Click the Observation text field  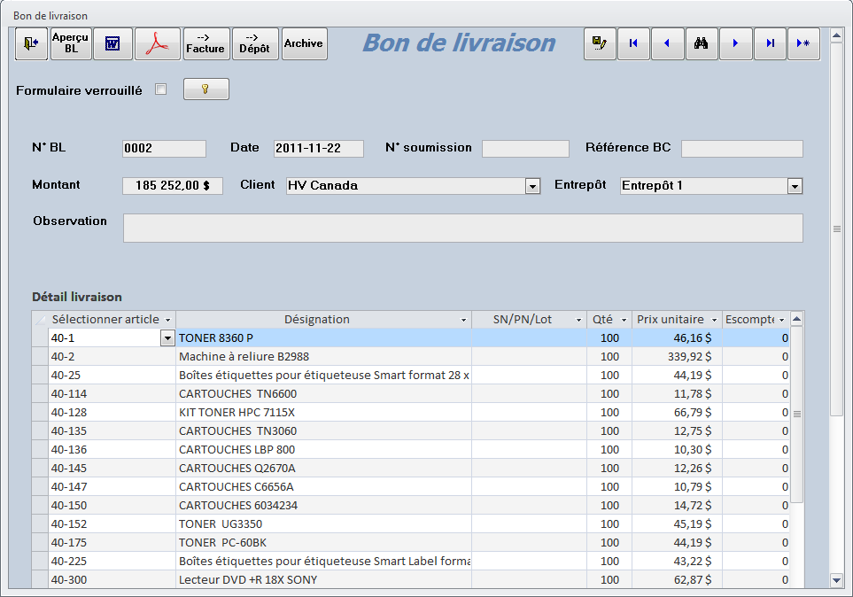462,228
